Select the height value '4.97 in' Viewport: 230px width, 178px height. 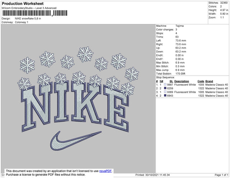[224, 10]
